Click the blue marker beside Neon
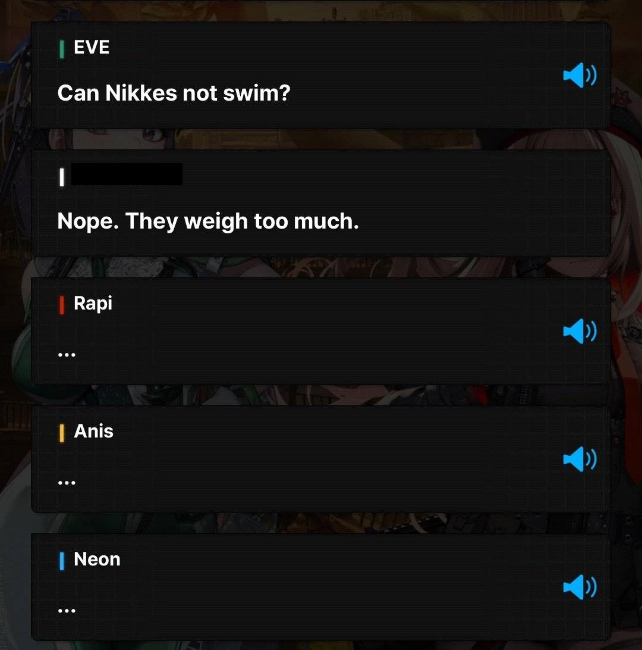 point(62,561)
